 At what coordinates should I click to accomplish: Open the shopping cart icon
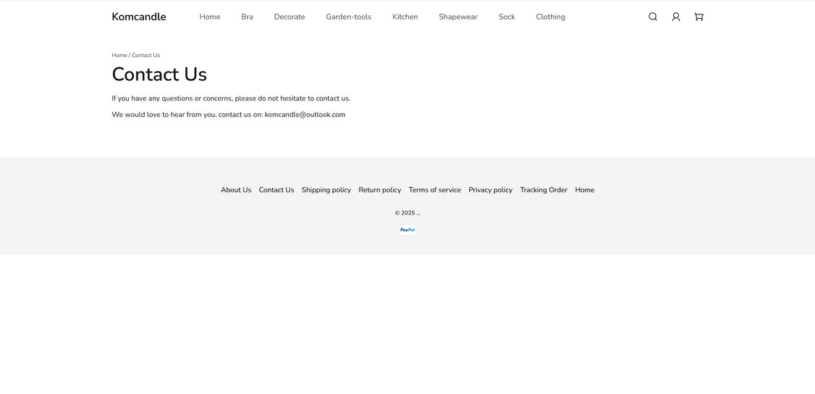click(698, 17)
